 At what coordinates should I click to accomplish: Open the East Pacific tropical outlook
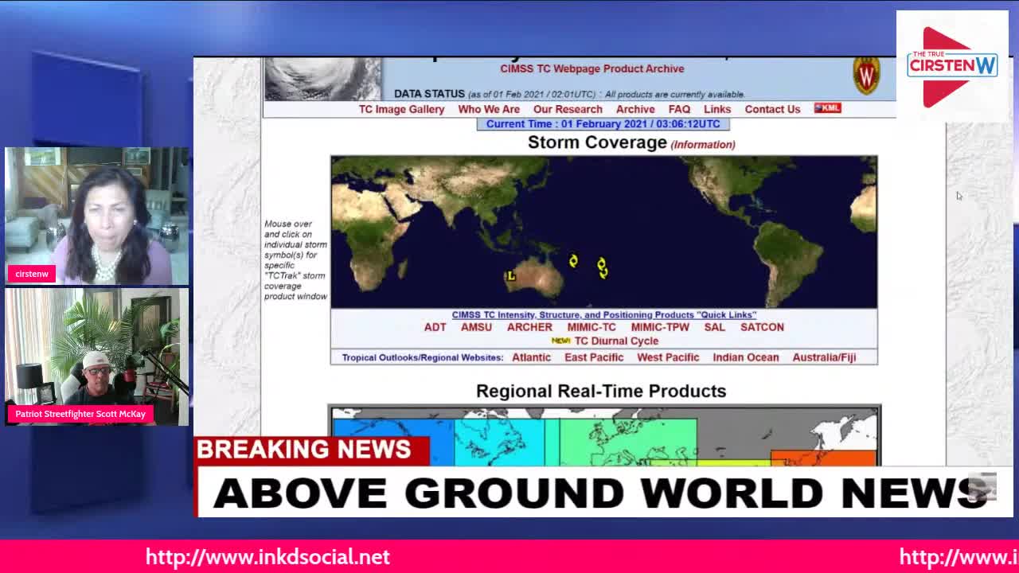click(594, 357)
